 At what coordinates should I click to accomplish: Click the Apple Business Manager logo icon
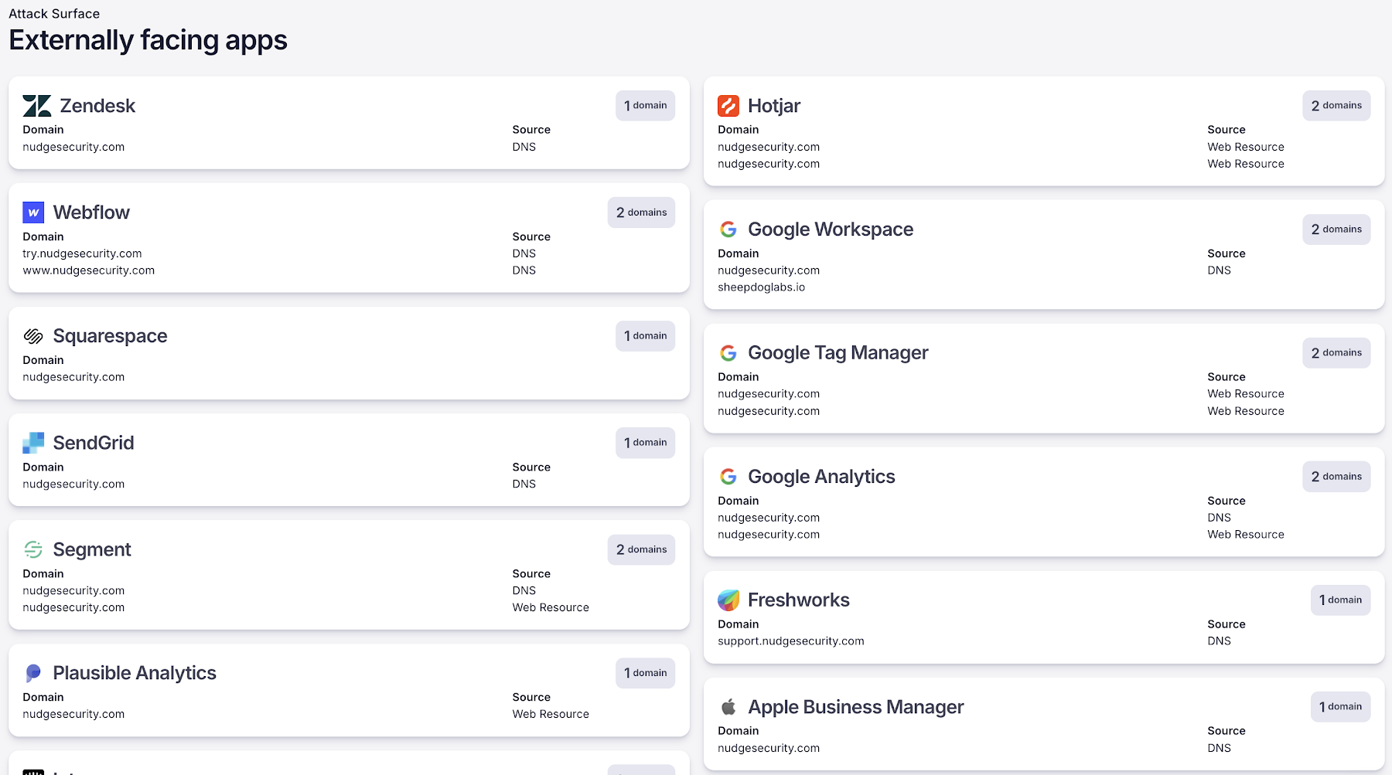point(728,707)
